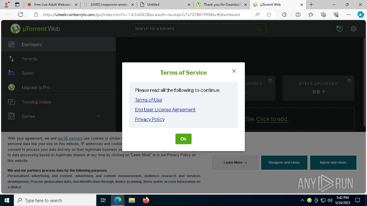Open a new browser tab
This screenshot has width=367, height=206.
(311, 5)
